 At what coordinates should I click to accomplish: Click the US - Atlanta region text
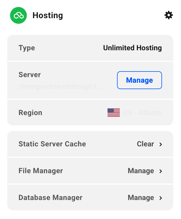(142, 113)
